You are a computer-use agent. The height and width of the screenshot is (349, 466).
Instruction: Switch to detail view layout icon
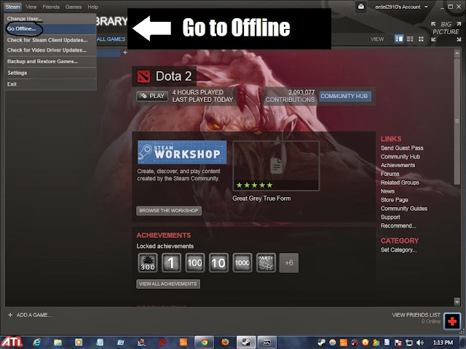tap(399, 39)
